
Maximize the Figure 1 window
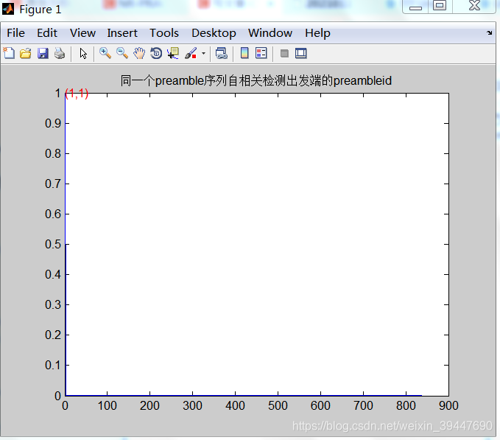[x=440, y=6]
